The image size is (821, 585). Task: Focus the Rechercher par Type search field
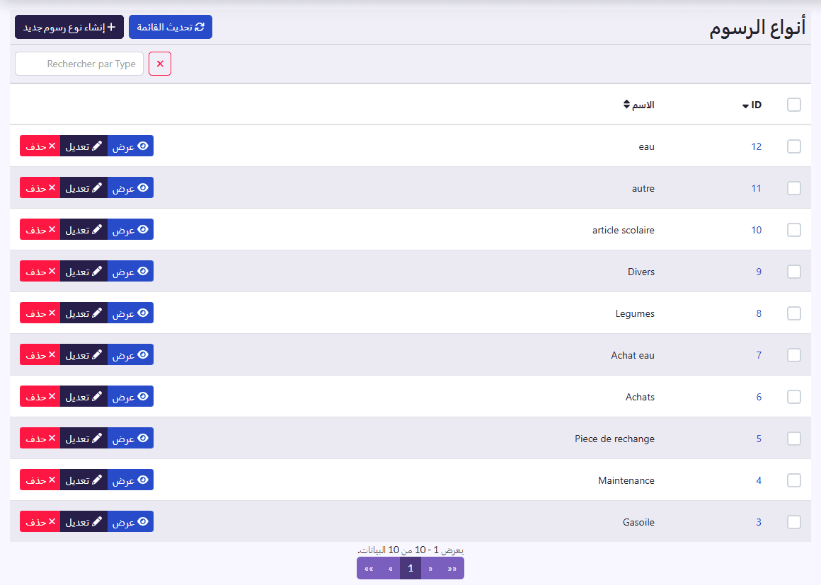79,64
